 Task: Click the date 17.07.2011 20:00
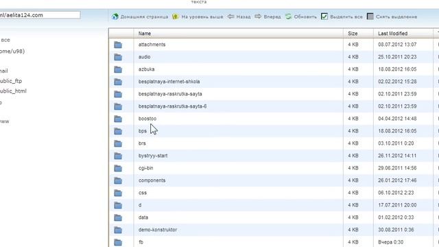pyautogui.click(x=397, y=205)
